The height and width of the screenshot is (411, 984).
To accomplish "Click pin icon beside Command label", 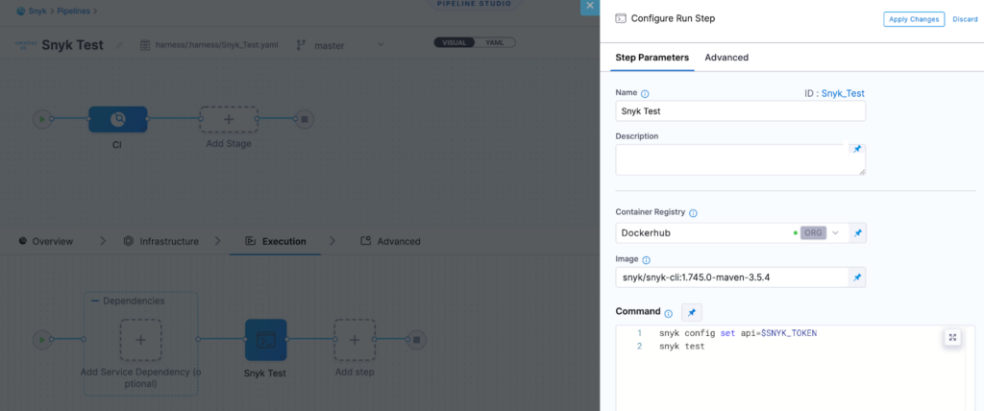I will point(692,312).
